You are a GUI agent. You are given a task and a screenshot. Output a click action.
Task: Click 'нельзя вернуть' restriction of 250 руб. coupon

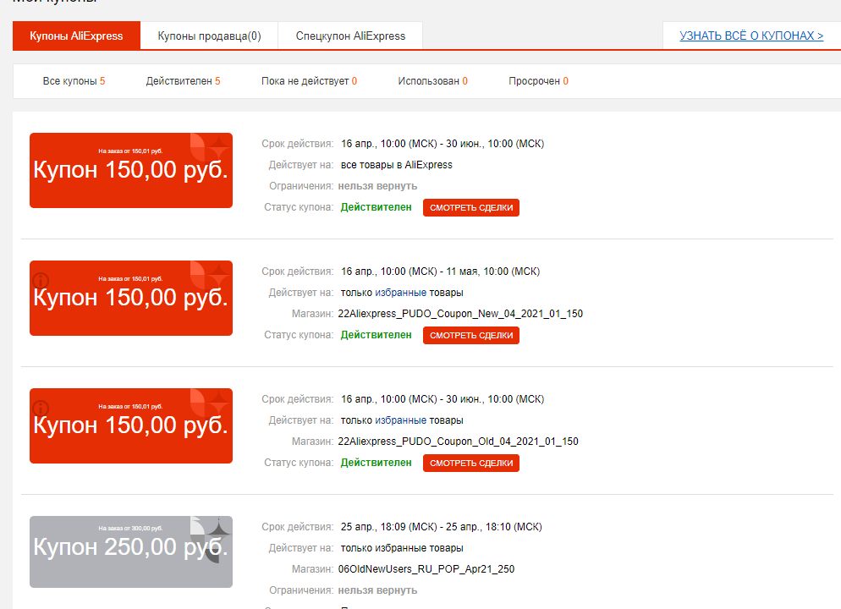[x=377, y=590]
